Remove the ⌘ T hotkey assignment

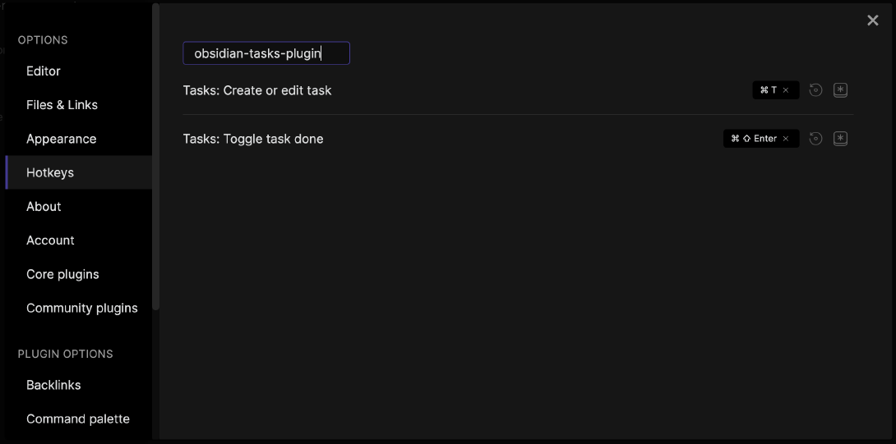786,90
